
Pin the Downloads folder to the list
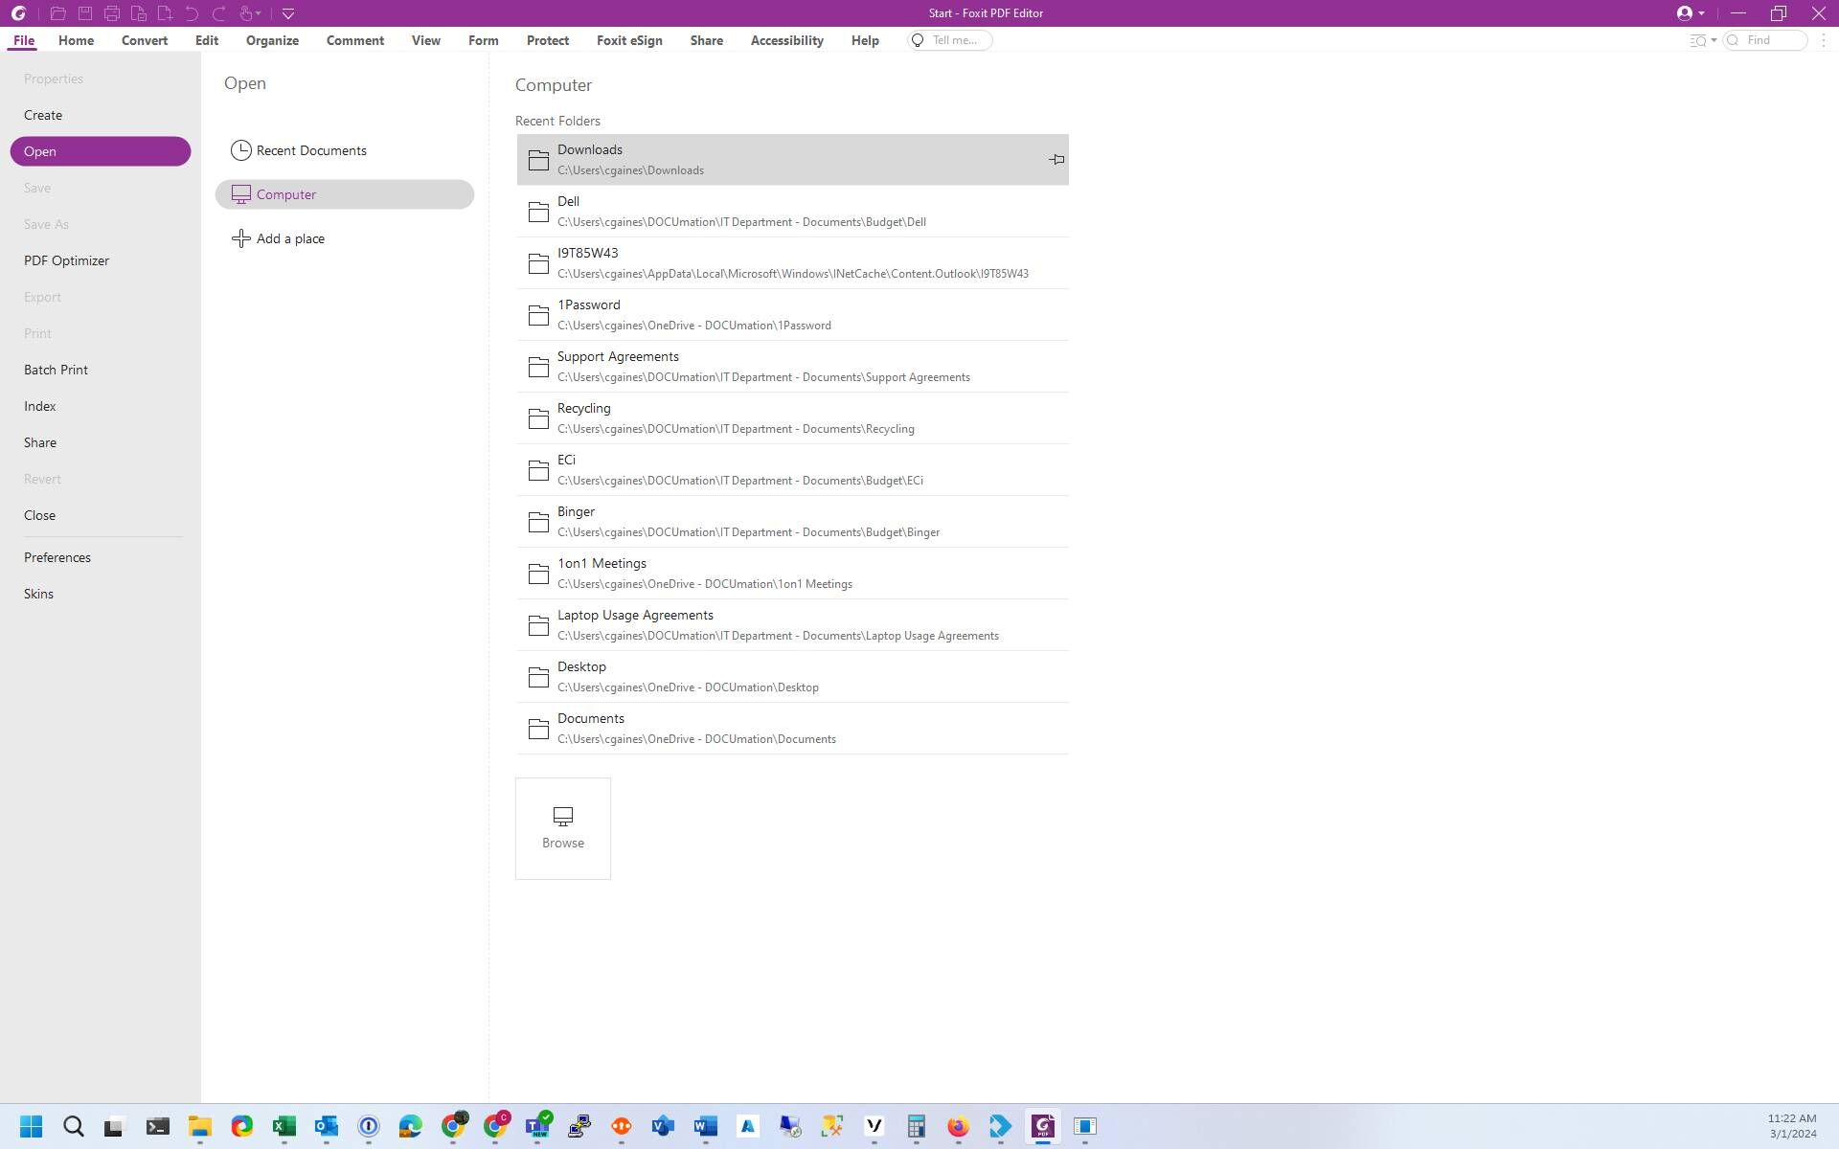tap(1056, 160)
